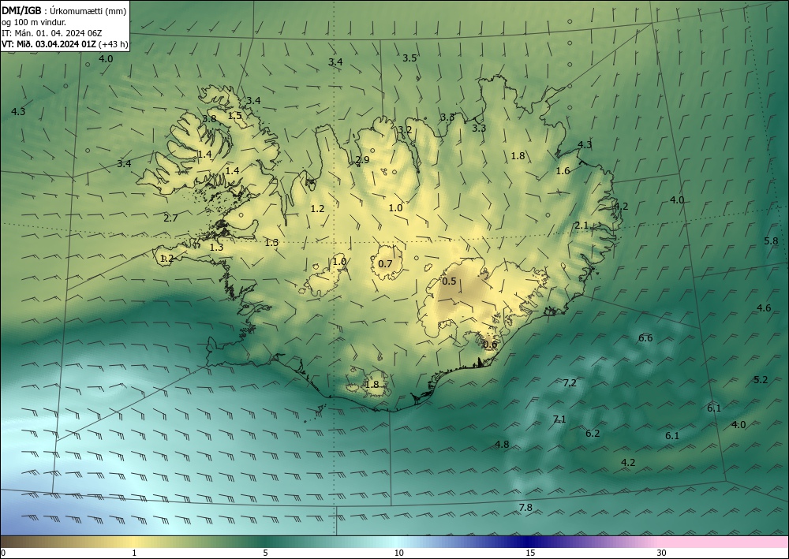Screen dimensions: 789x559
Task: Click the 5.8 value label
Action: point(771,240)
